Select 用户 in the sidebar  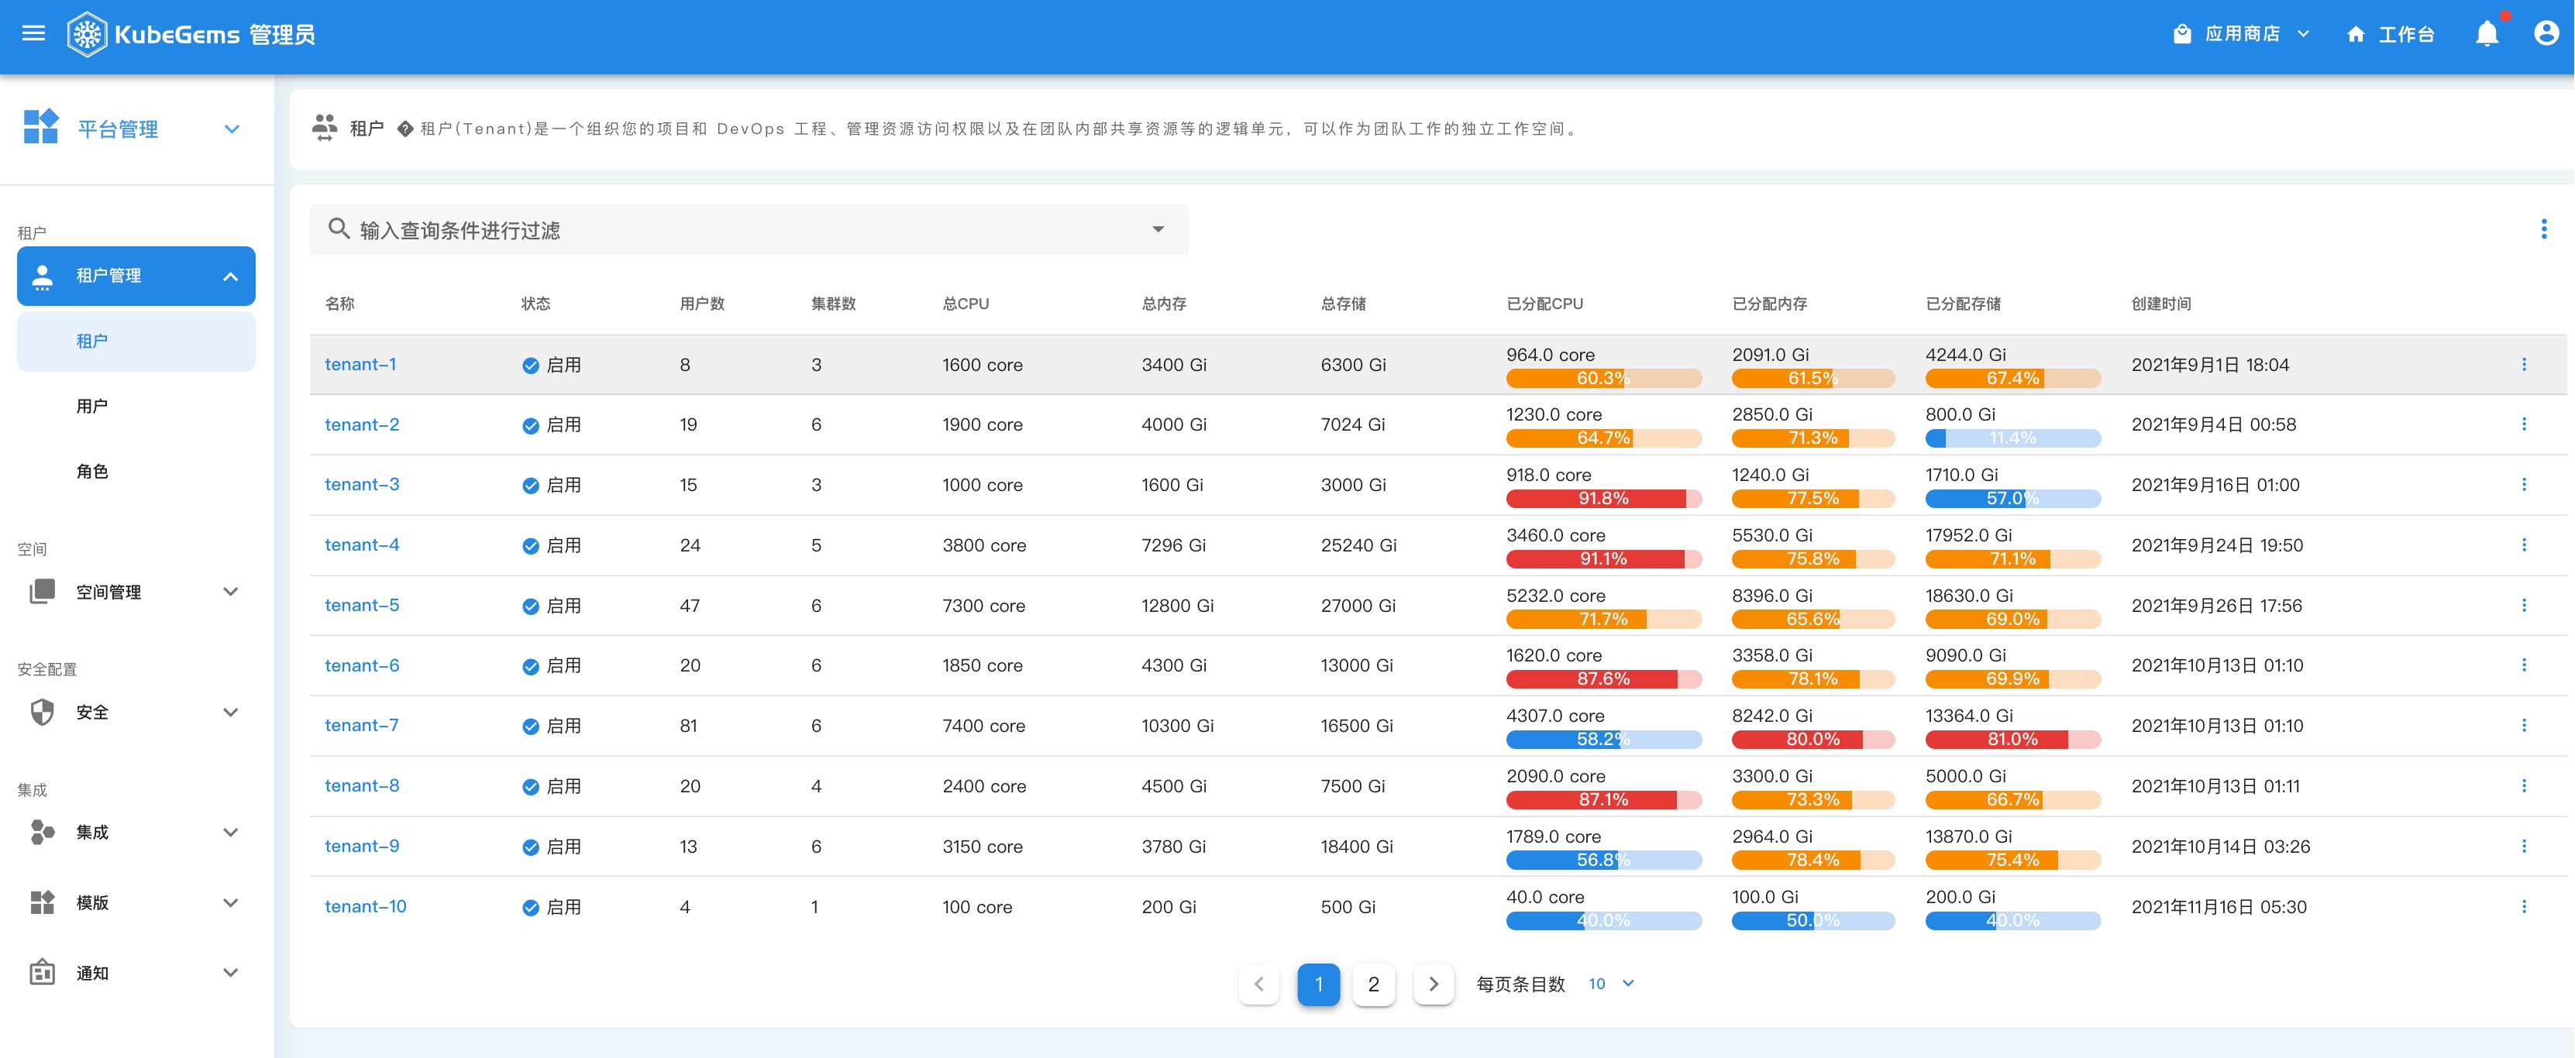tap(136, 406)
